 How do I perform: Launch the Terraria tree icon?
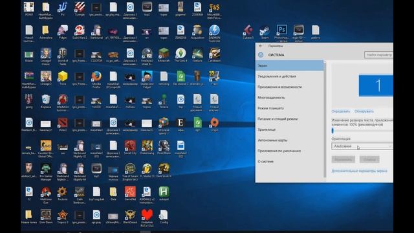pos(164,101)
